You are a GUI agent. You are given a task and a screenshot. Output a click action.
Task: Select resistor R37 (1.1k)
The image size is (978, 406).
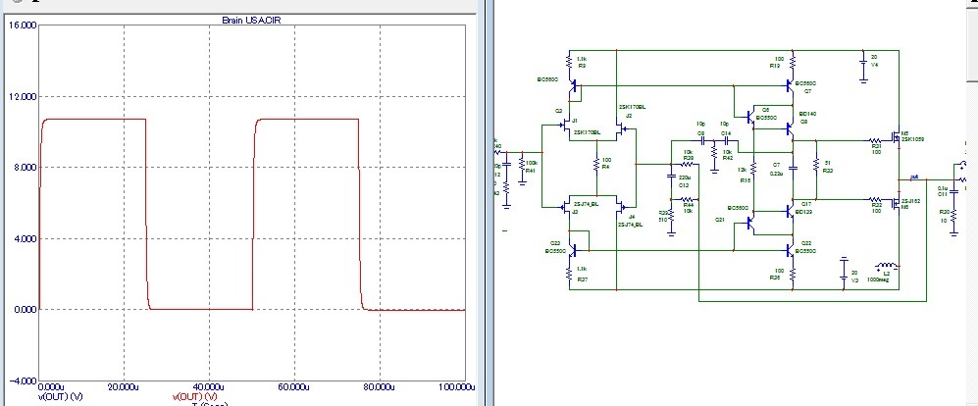569,274
